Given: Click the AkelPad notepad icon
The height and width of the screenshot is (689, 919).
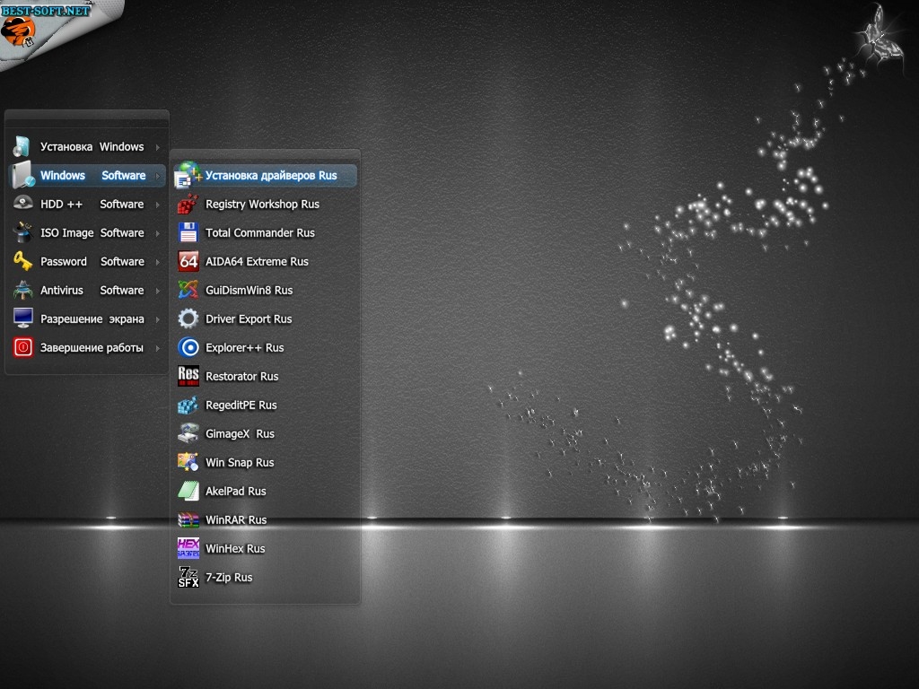Looking at the screenshot, I should 188,491.
